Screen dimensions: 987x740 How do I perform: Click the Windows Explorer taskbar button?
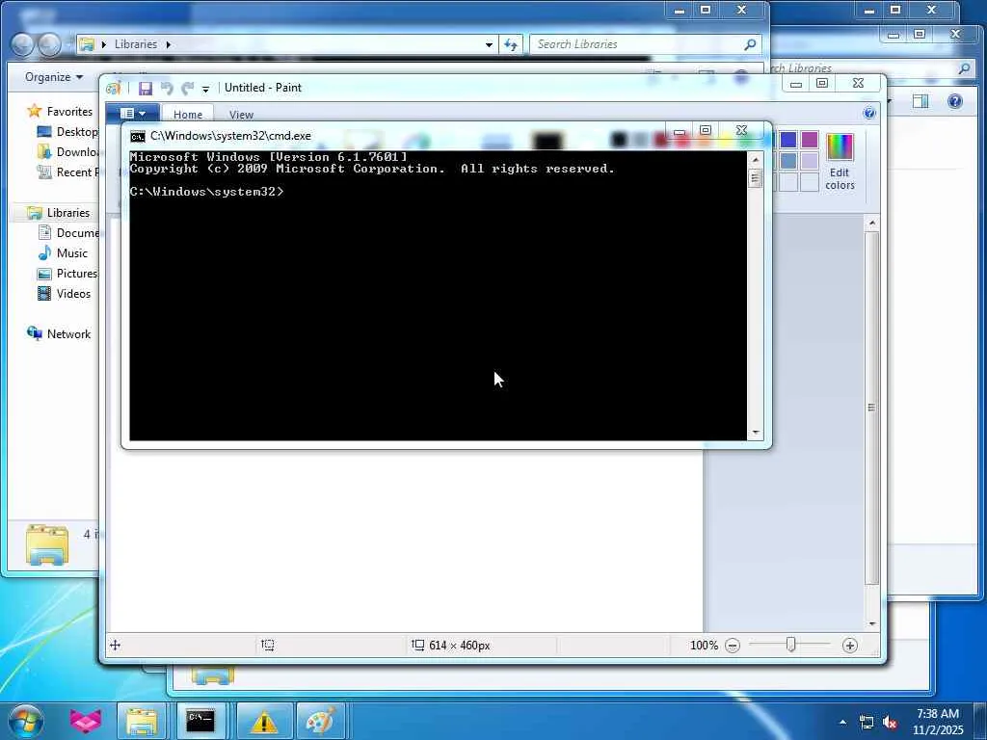[142, 721]
